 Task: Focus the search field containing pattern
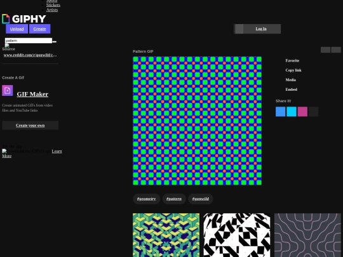pyautogui.click(x=29, y=41)
